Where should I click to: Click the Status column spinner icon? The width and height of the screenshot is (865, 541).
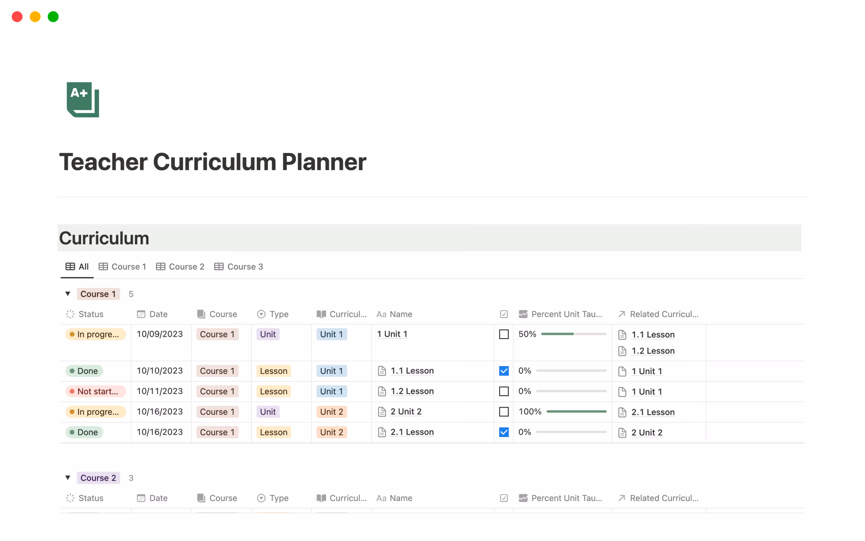point(70,314)
